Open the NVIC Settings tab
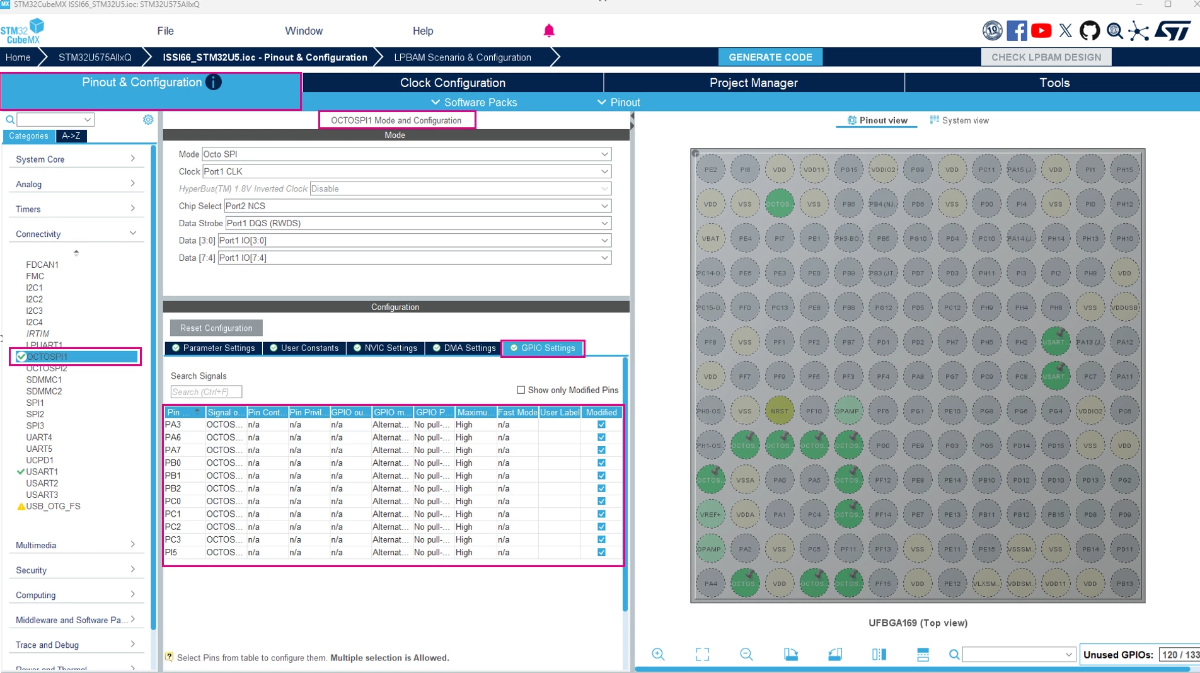The height and width of the screenshot is (673, 1200). coord(385,348)
